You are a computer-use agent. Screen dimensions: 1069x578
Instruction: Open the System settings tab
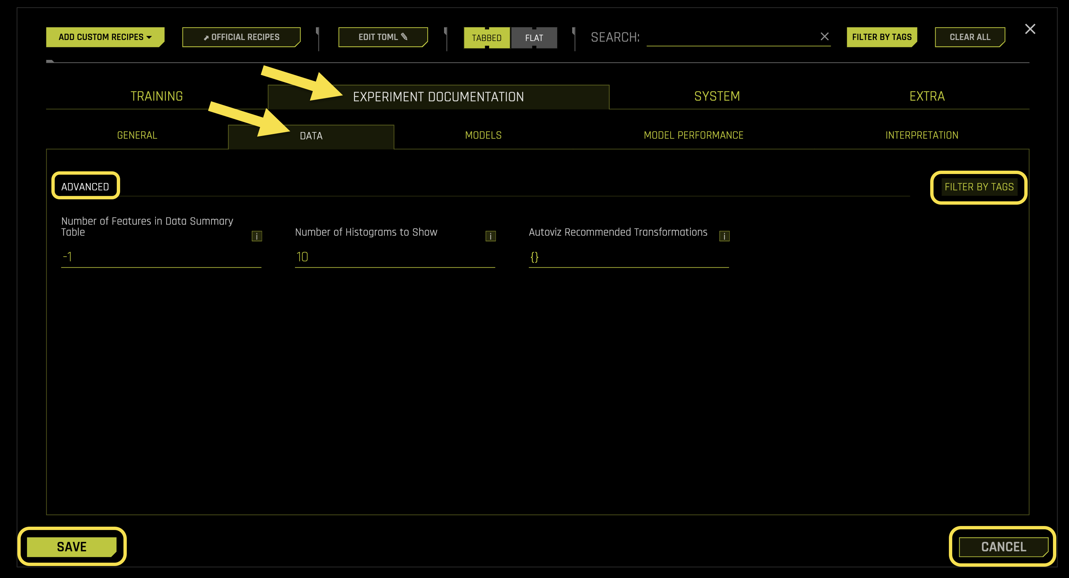pyautogui.click(x=717, y=96)
